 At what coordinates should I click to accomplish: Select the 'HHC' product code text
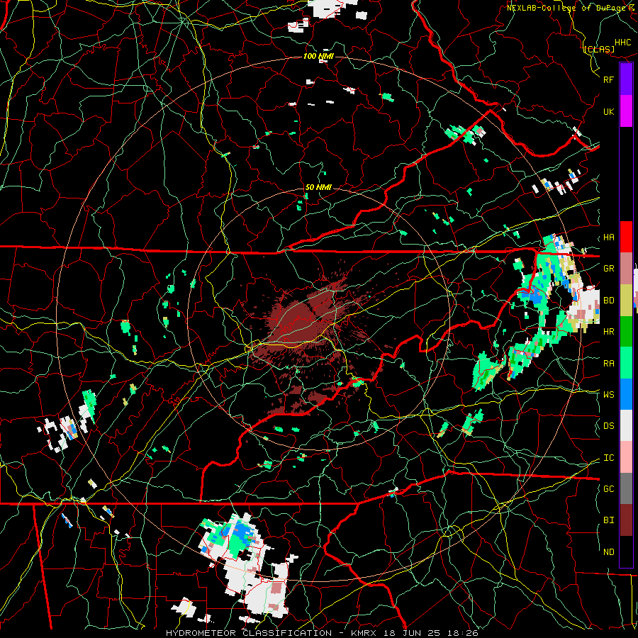tap(623, 43)
